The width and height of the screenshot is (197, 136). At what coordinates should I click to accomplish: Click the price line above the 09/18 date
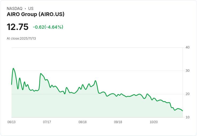pos(118,95)
